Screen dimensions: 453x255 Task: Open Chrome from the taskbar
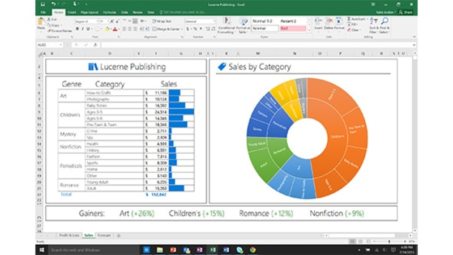coord(253,250)
